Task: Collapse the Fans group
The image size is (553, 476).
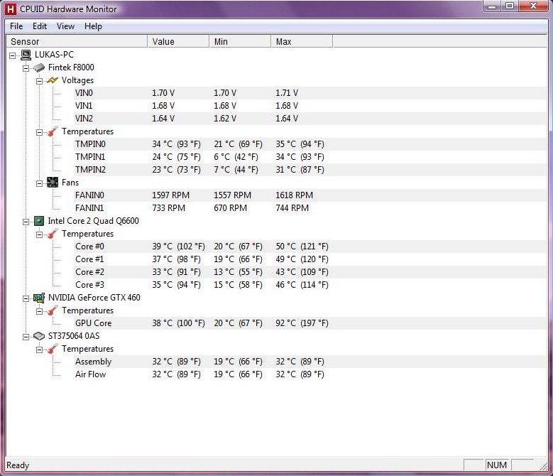Action: 39,183
